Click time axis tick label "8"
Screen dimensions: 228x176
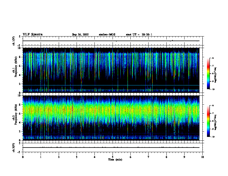pyautogui.click(x=166, y=157)
